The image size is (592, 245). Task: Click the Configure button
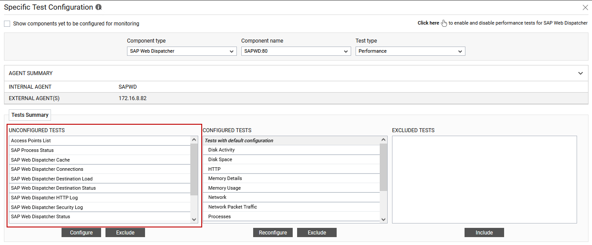(81, 233)
